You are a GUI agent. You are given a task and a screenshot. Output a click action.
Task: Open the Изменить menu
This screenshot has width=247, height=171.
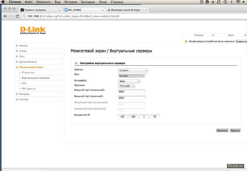coord(44,2)
